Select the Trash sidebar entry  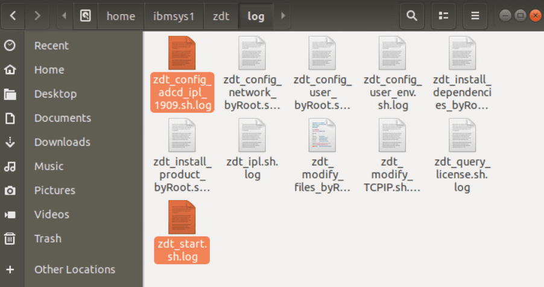click(48, 239)
